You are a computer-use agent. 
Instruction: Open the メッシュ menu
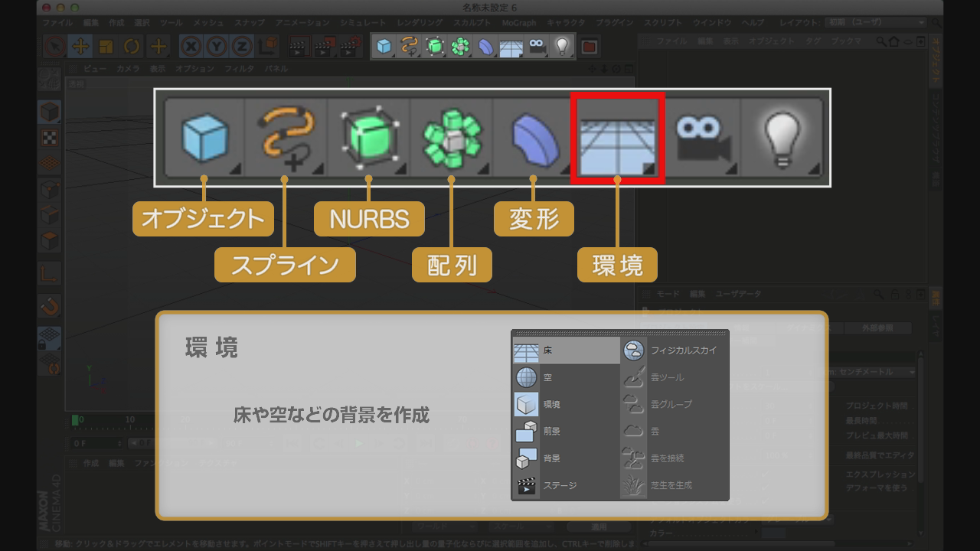[x=209, y=24]
